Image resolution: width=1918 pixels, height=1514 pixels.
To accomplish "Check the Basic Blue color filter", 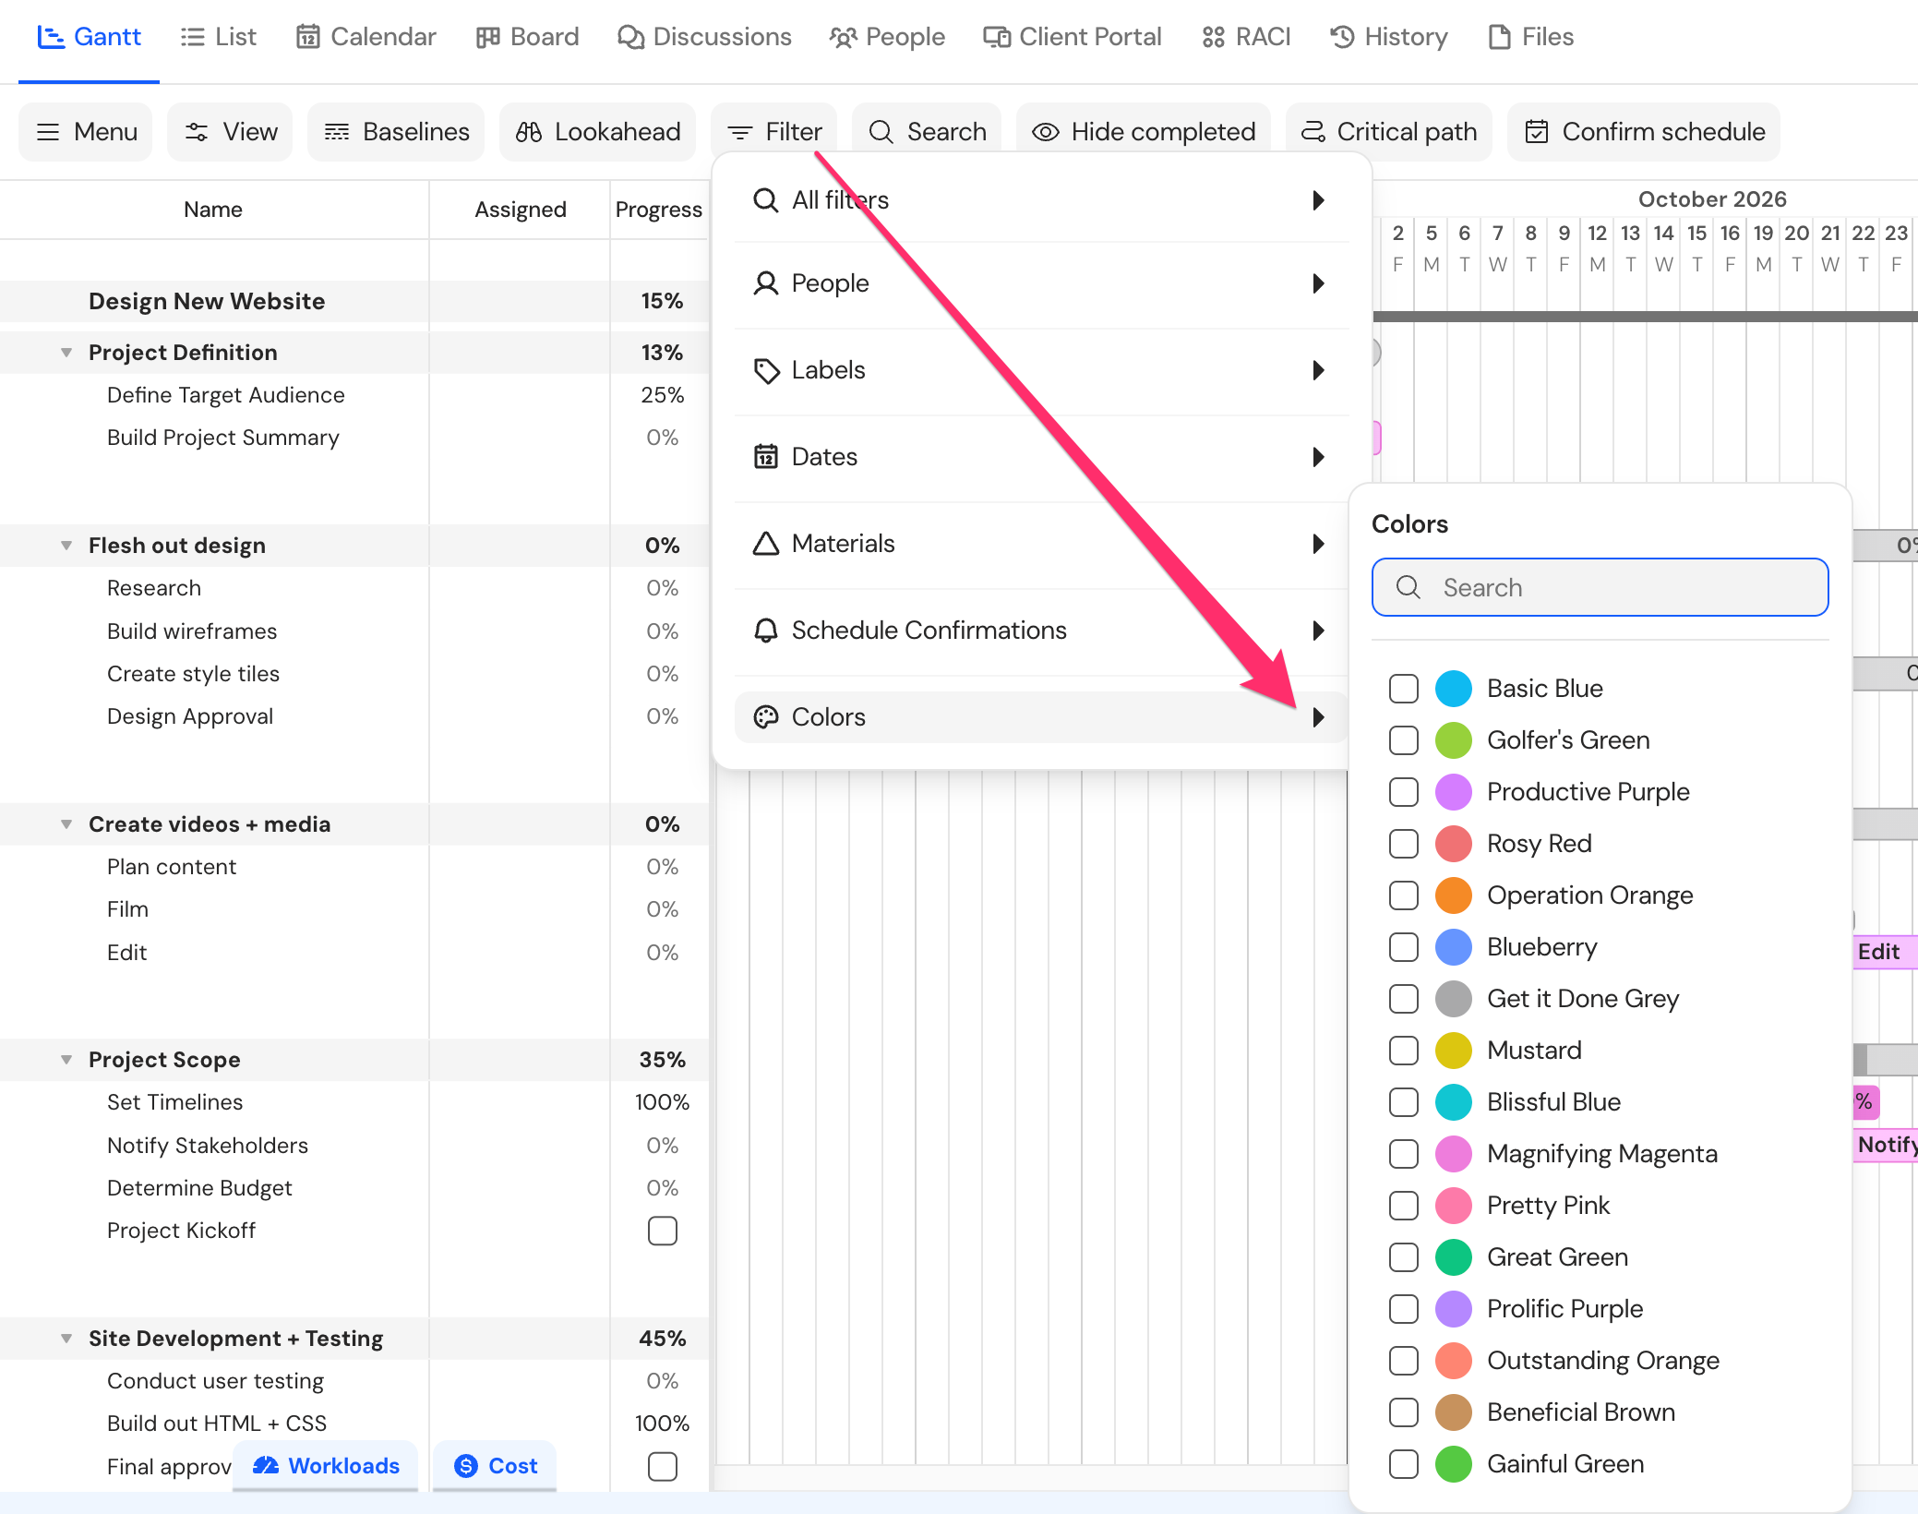I will point(1404,689).
